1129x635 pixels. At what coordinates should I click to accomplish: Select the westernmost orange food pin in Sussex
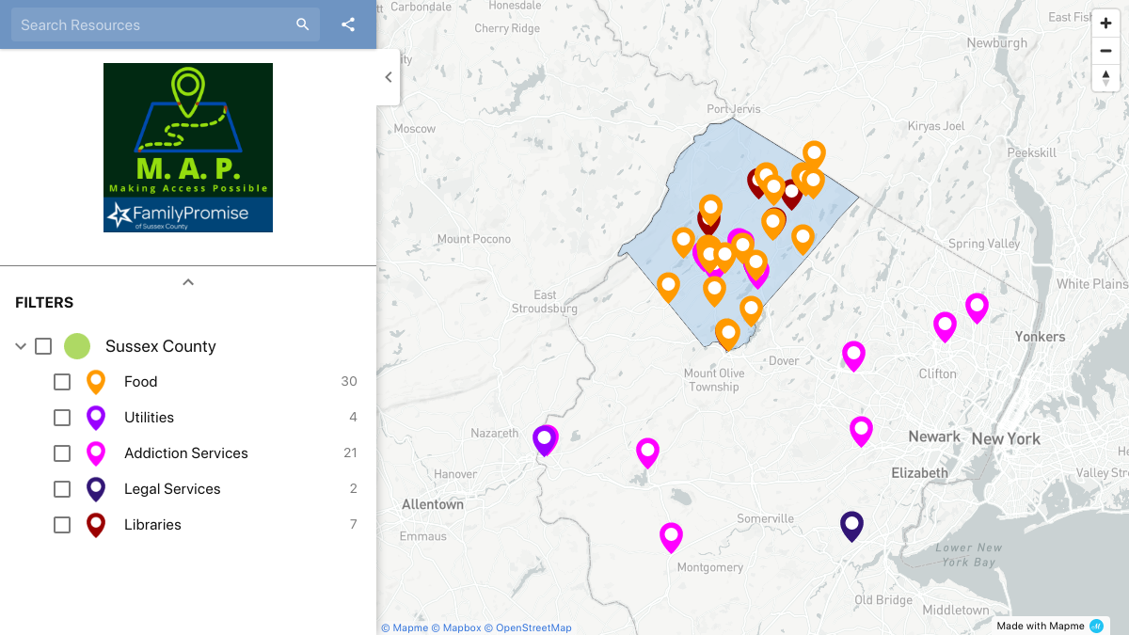[x=668, y=286]
